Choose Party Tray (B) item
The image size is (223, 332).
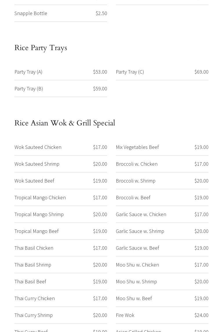pos(29,89)
